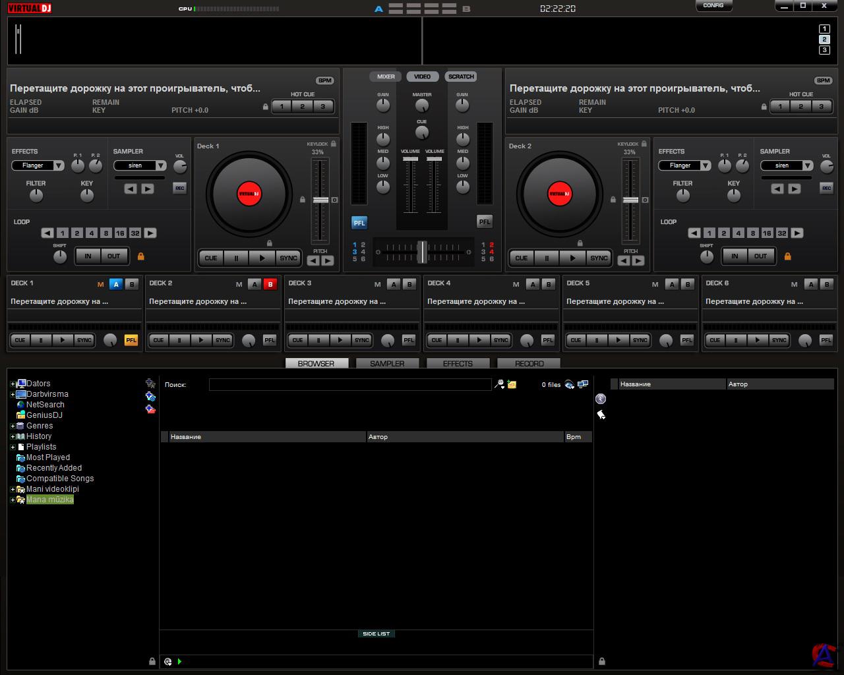
Task: Switch to the SAMPLER tab
Action: [387, 364]
